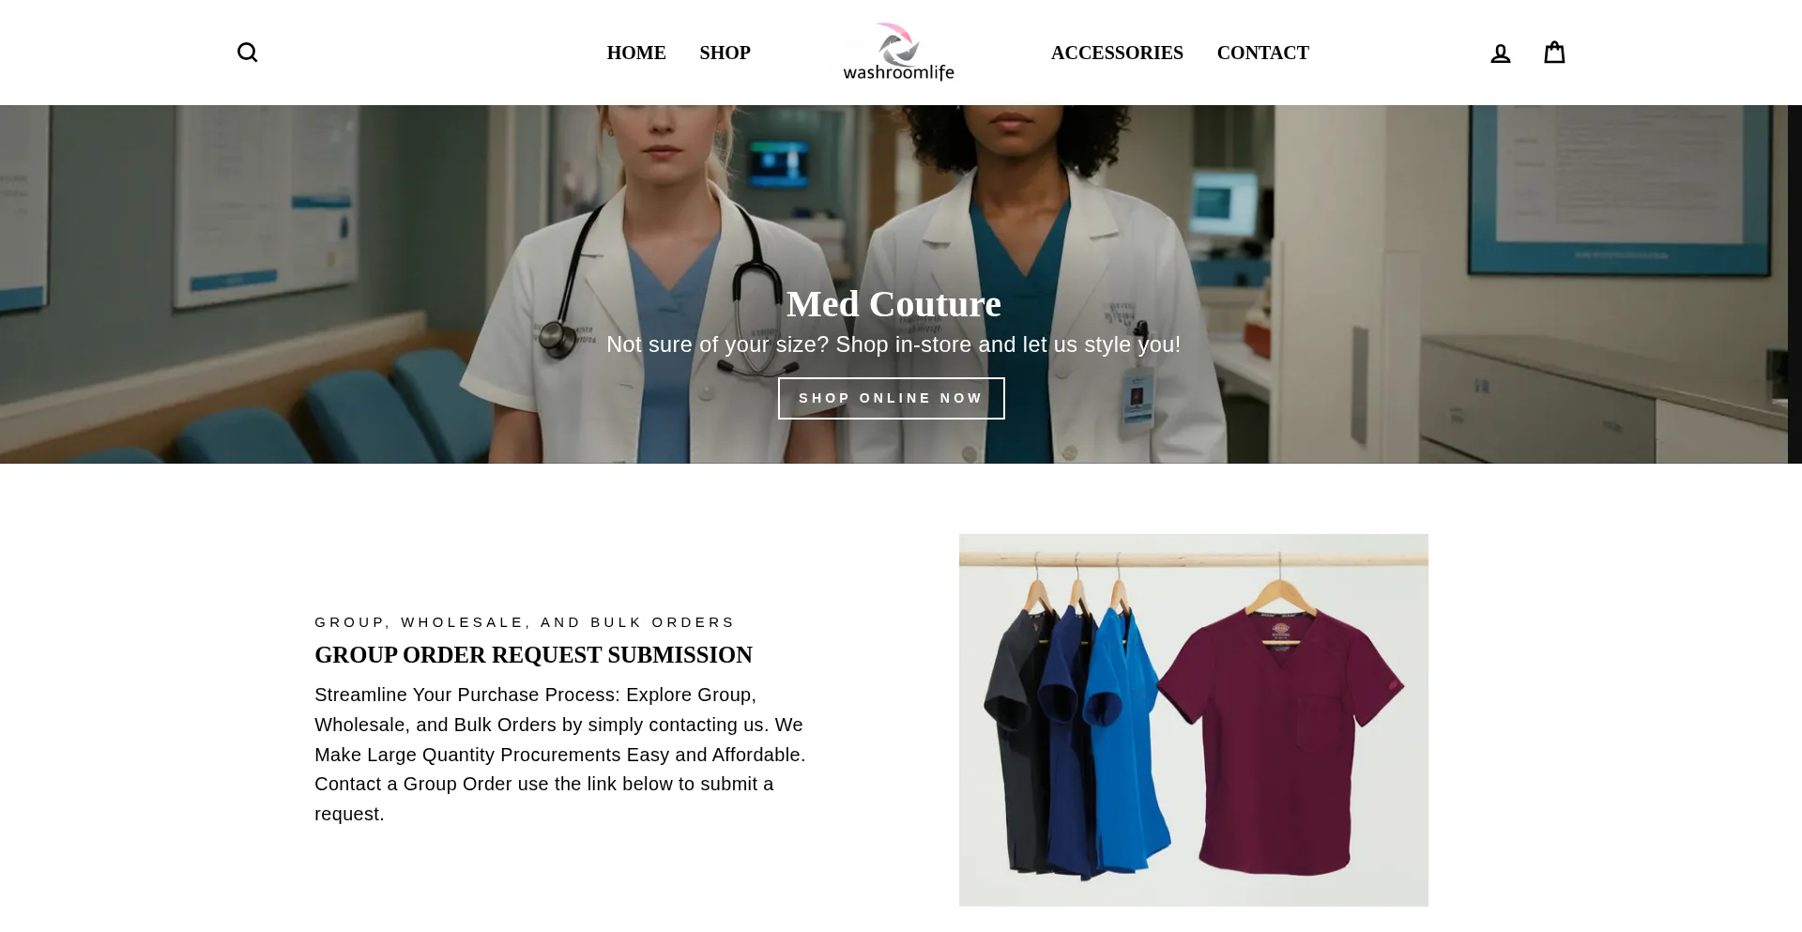Image resolution: width=1802 pixels, height=932 pixels.
Task: Open the account login icon
Action: point(1500,53)
